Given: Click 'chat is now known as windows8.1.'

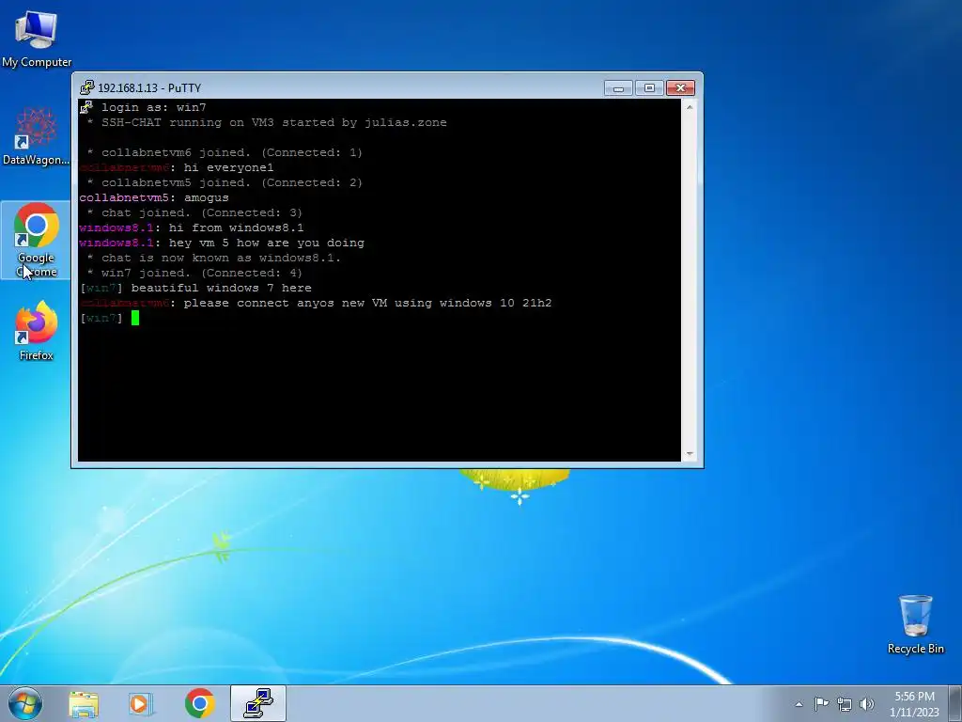Looking at the screenshot, I should pos(213,258).
